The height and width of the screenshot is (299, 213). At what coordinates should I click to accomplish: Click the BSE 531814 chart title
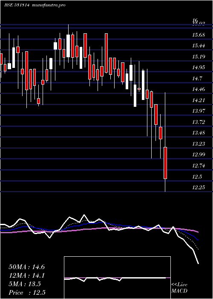click(x=17, y=5)
